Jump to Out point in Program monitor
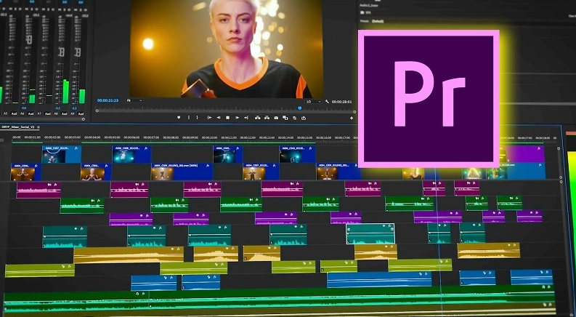Viewport: 576px width, 317px height. coord(246,118)
